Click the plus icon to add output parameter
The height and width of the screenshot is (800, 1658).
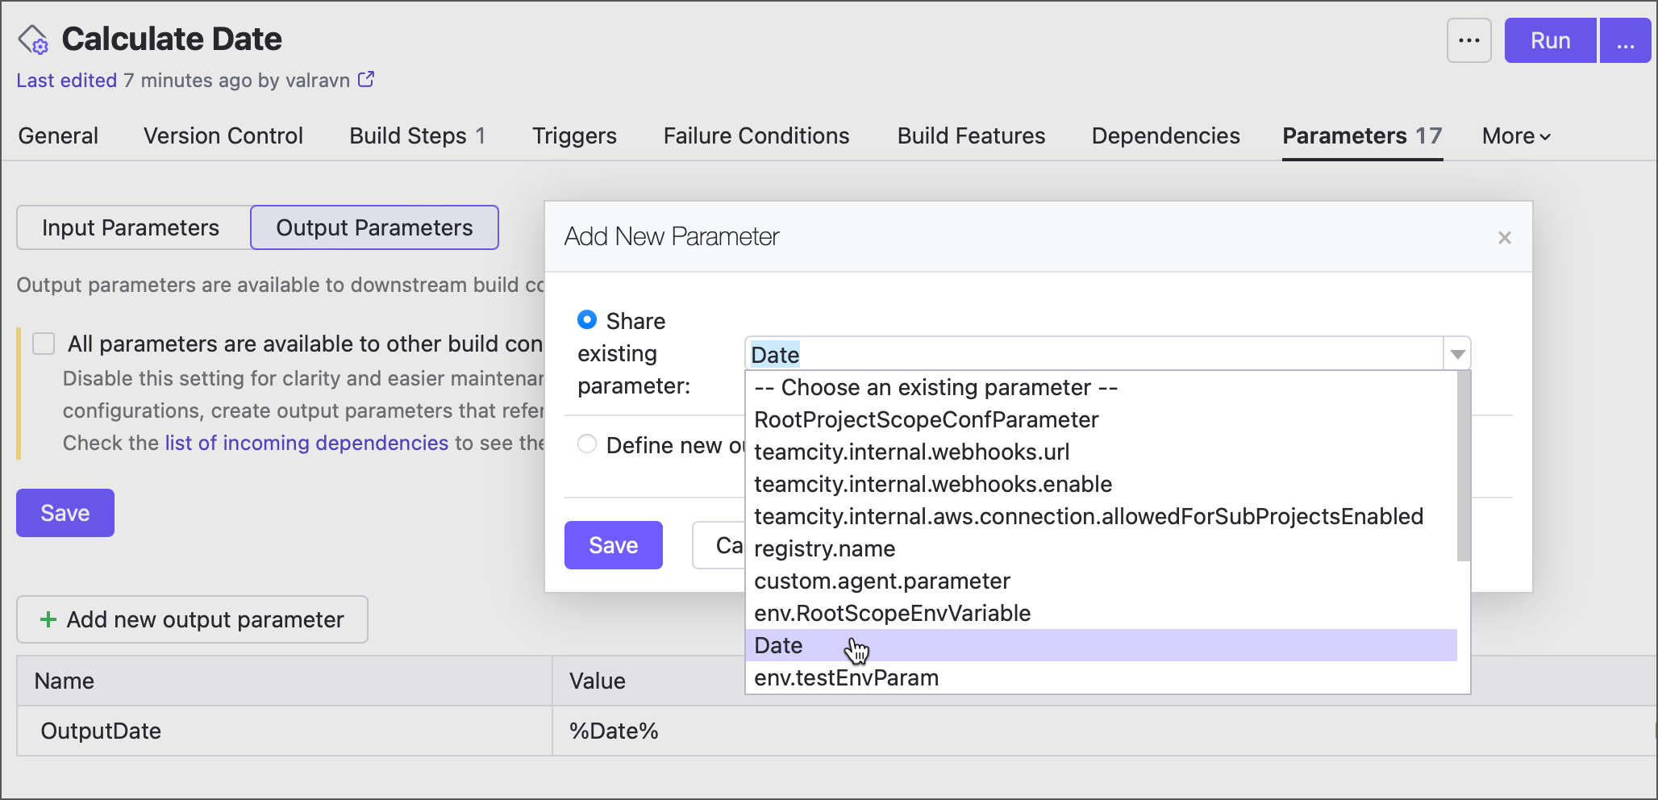pyautogui.click(x=49, y=619)
